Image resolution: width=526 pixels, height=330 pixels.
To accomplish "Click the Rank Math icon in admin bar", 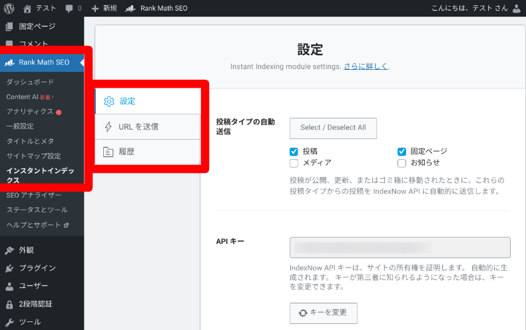I will tap(131, 9).
